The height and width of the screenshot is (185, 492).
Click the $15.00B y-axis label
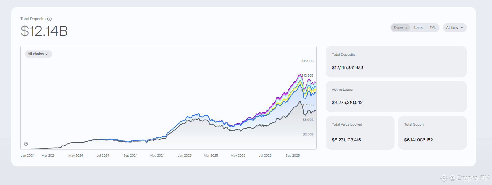(307, 61)
